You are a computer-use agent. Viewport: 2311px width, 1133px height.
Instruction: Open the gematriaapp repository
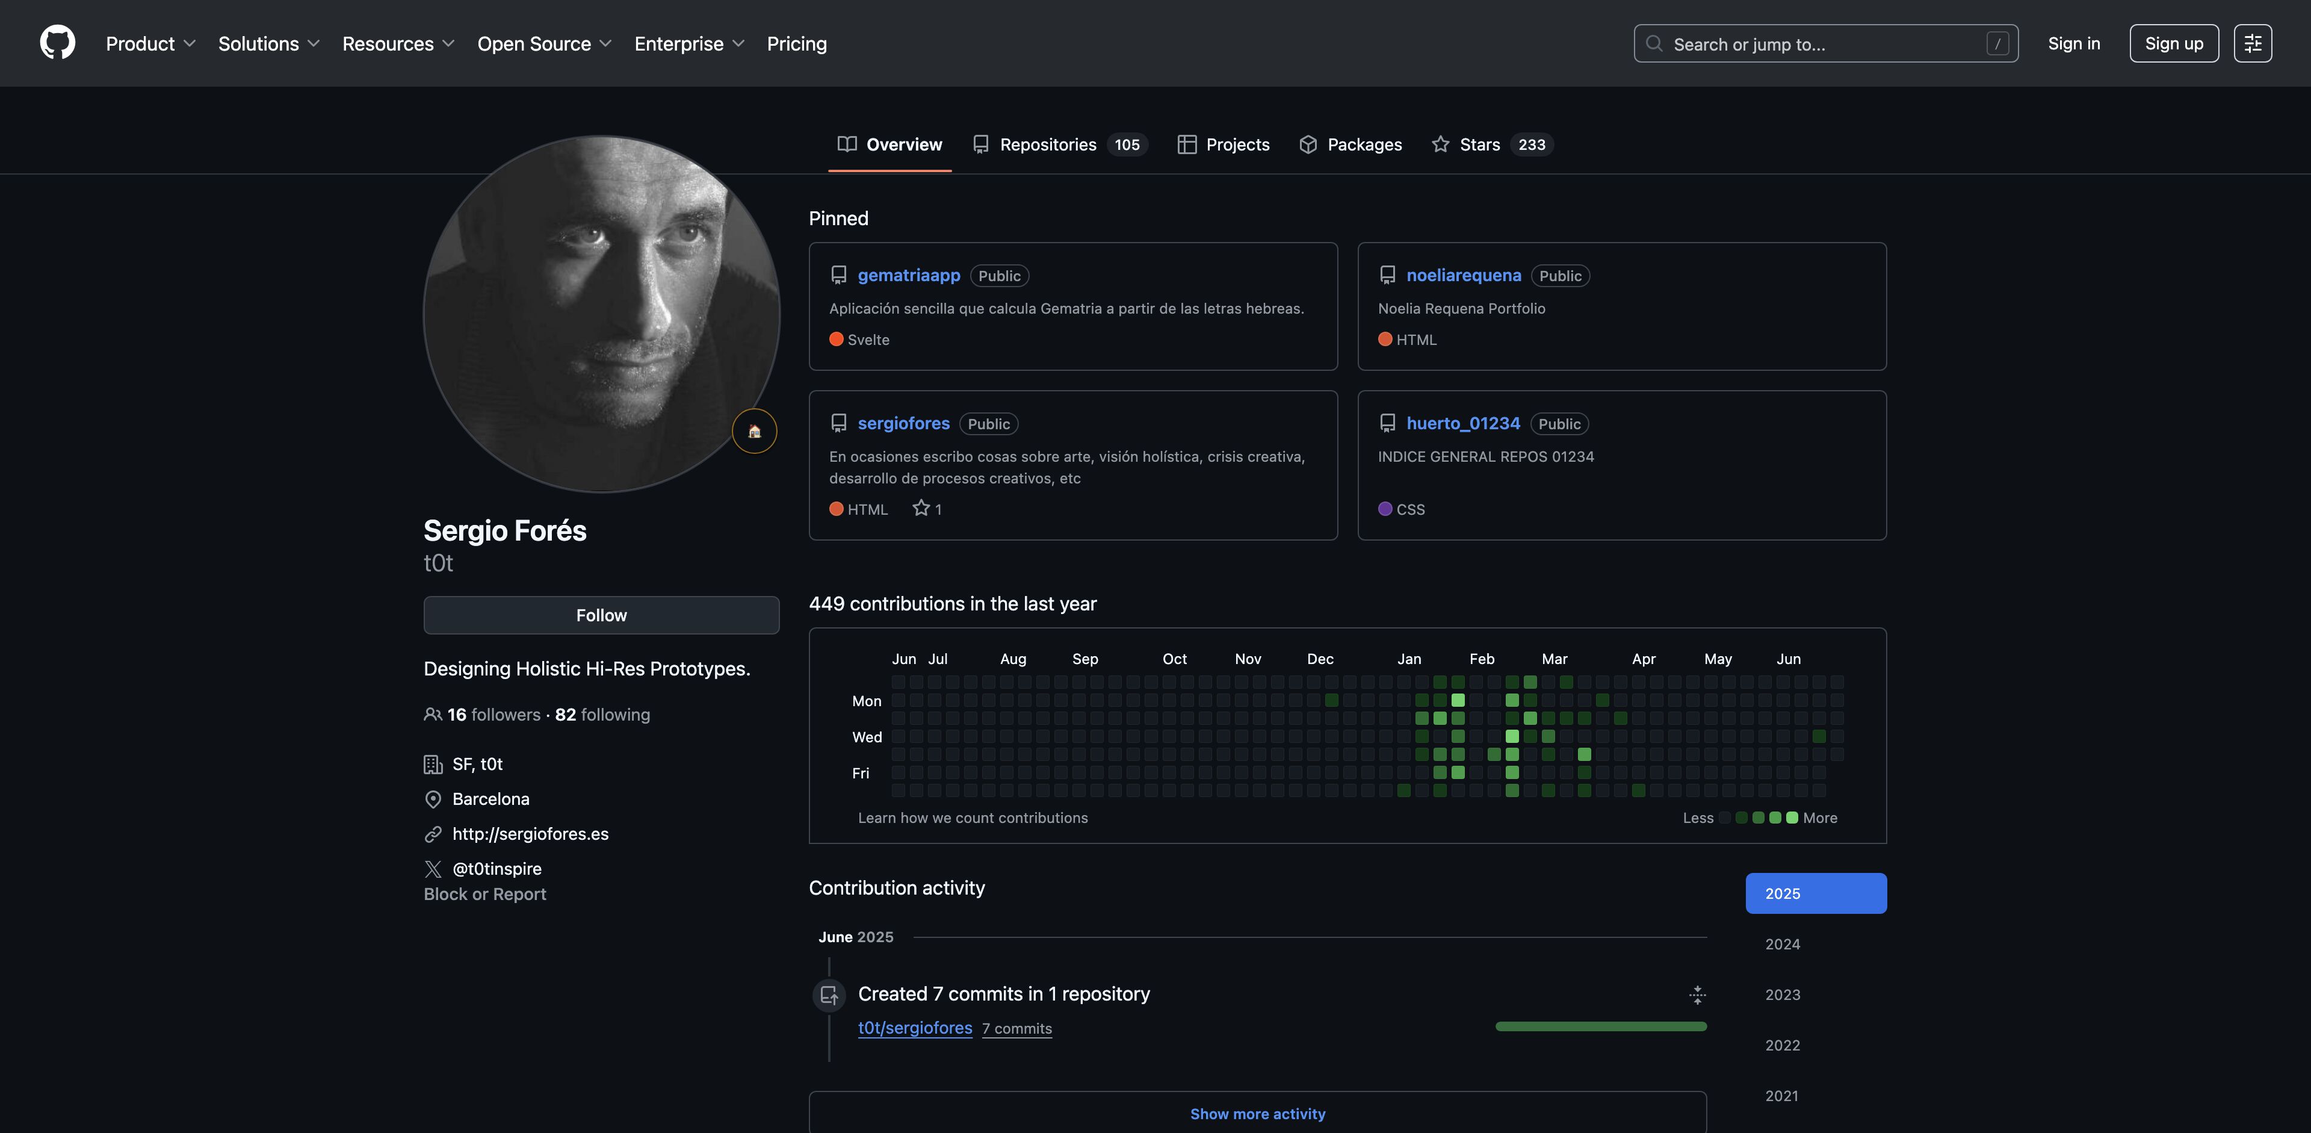[909, 275]
